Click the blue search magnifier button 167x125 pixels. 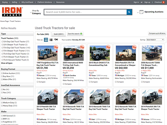[129, 12]
